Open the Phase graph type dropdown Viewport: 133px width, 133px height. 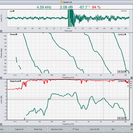click(14, 35)
